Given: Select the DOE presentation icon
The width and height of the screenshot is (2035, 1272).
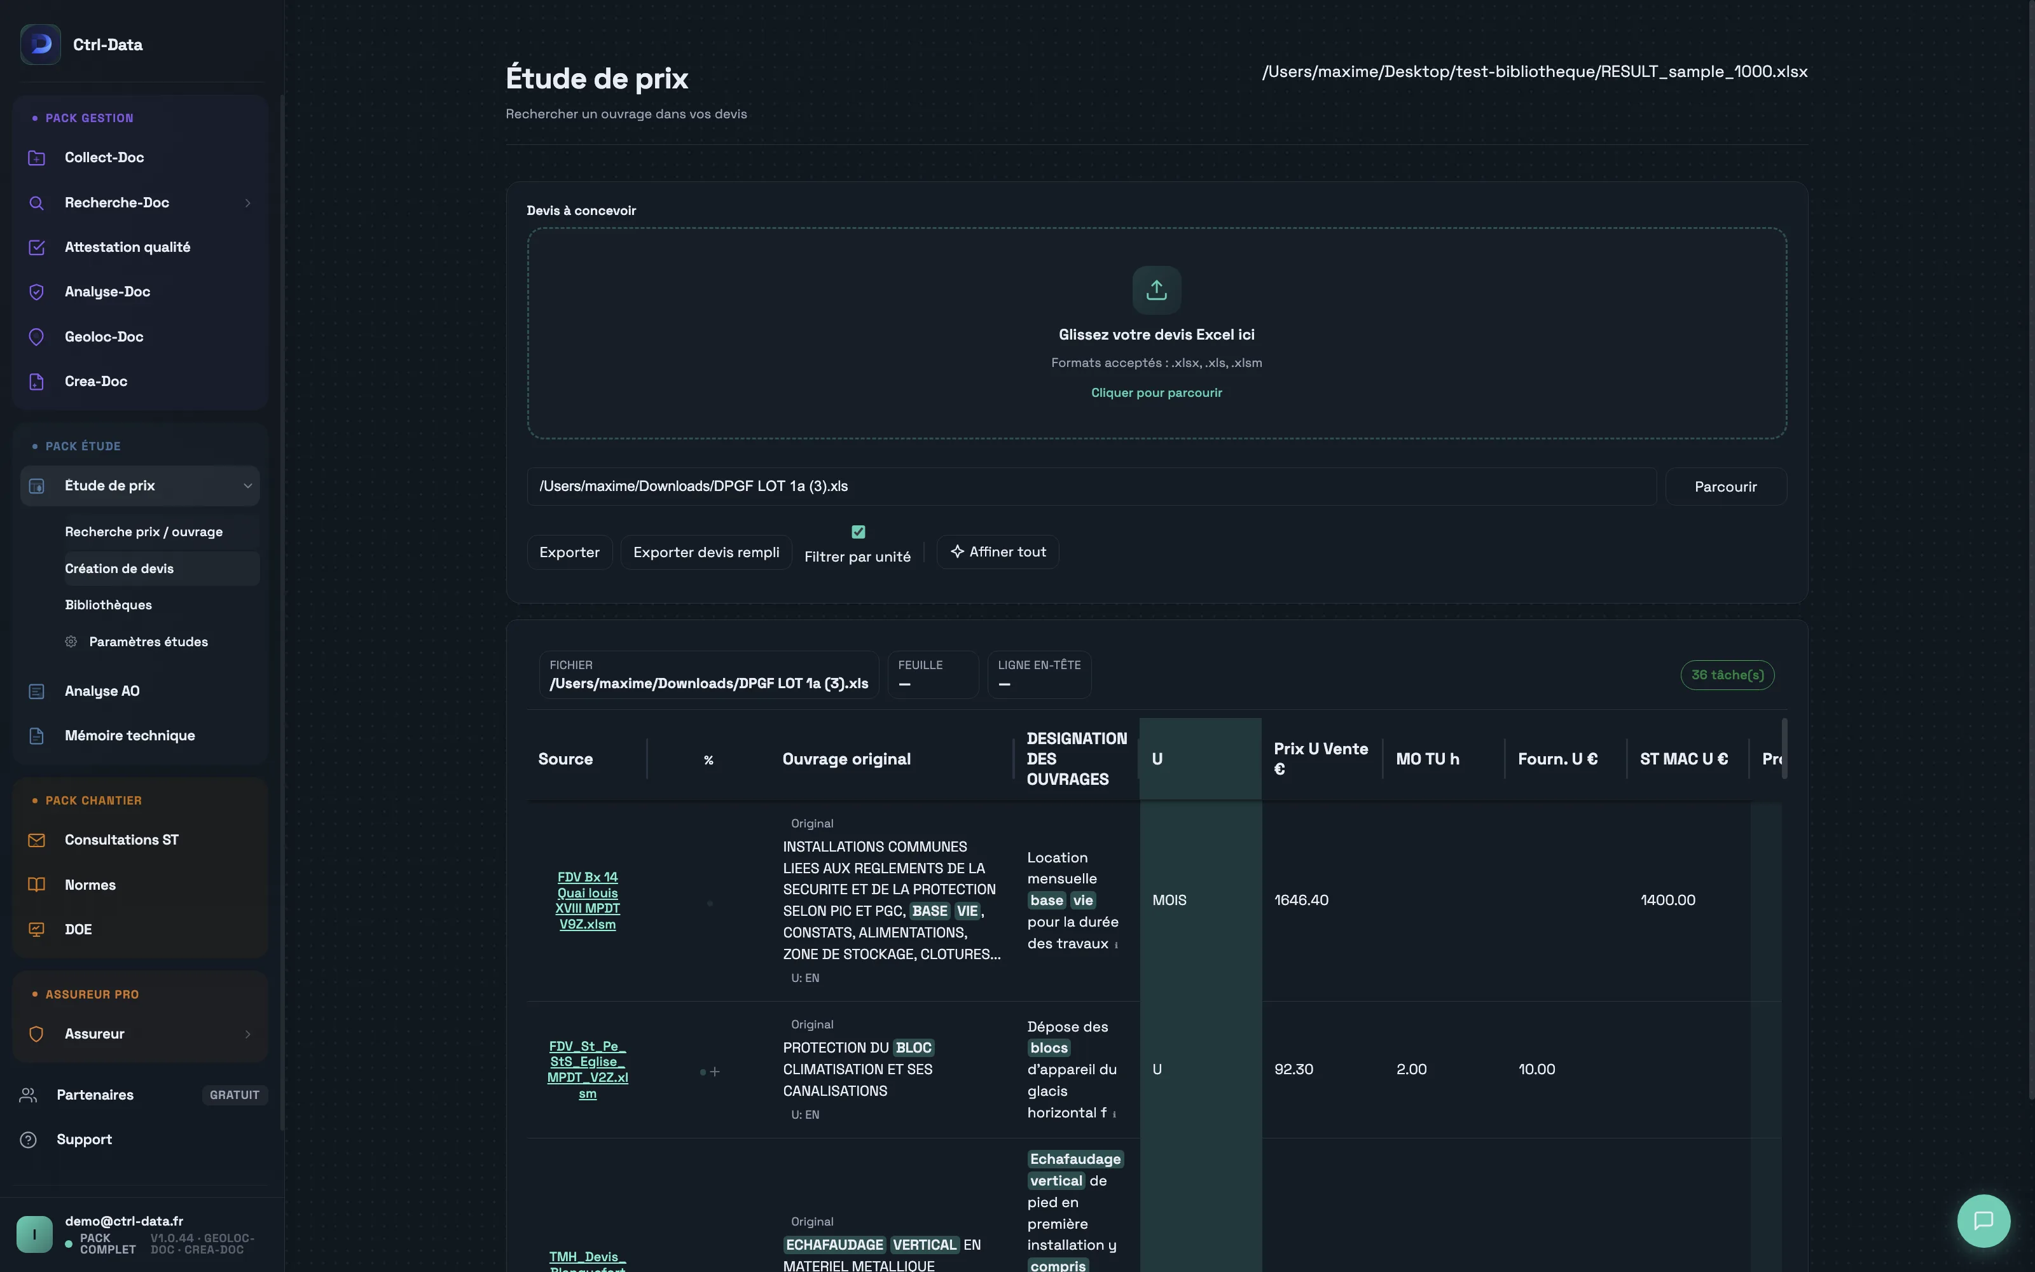Looking at the screenshot, I should click(36, 930).
